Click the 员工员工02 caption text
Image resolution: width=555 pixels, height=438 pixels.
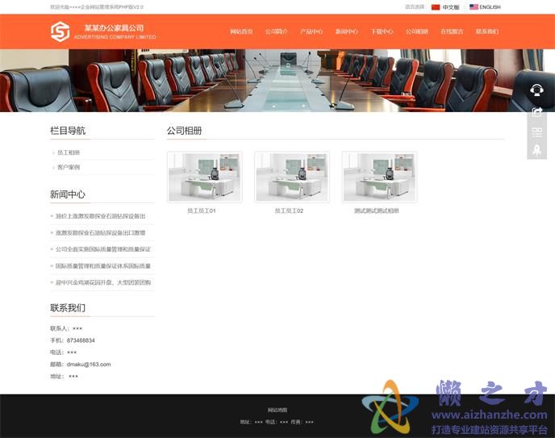click(x=289, y=211)
